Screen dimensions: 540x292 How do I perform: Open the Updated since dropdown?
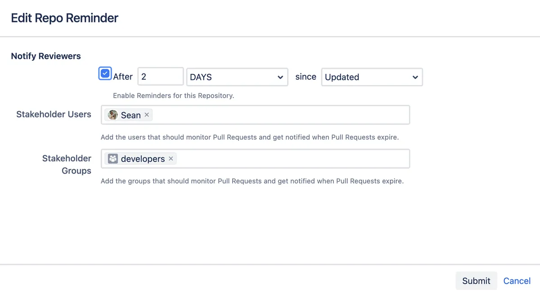372,77
